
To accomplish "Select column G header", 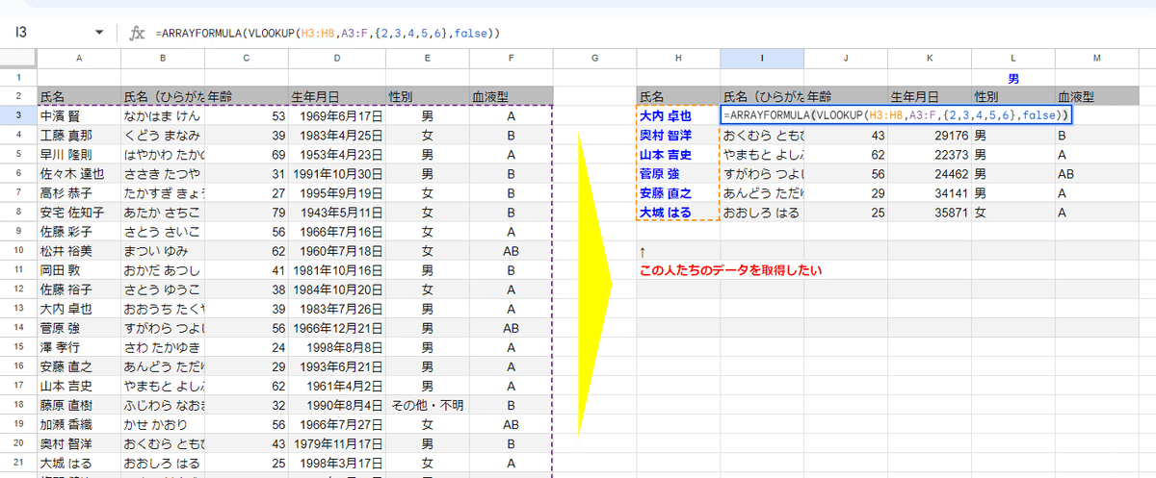I will coord(594,59).
